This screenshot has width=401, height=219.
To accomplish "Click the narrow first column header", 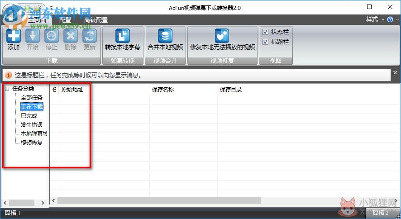I will 54,90.
